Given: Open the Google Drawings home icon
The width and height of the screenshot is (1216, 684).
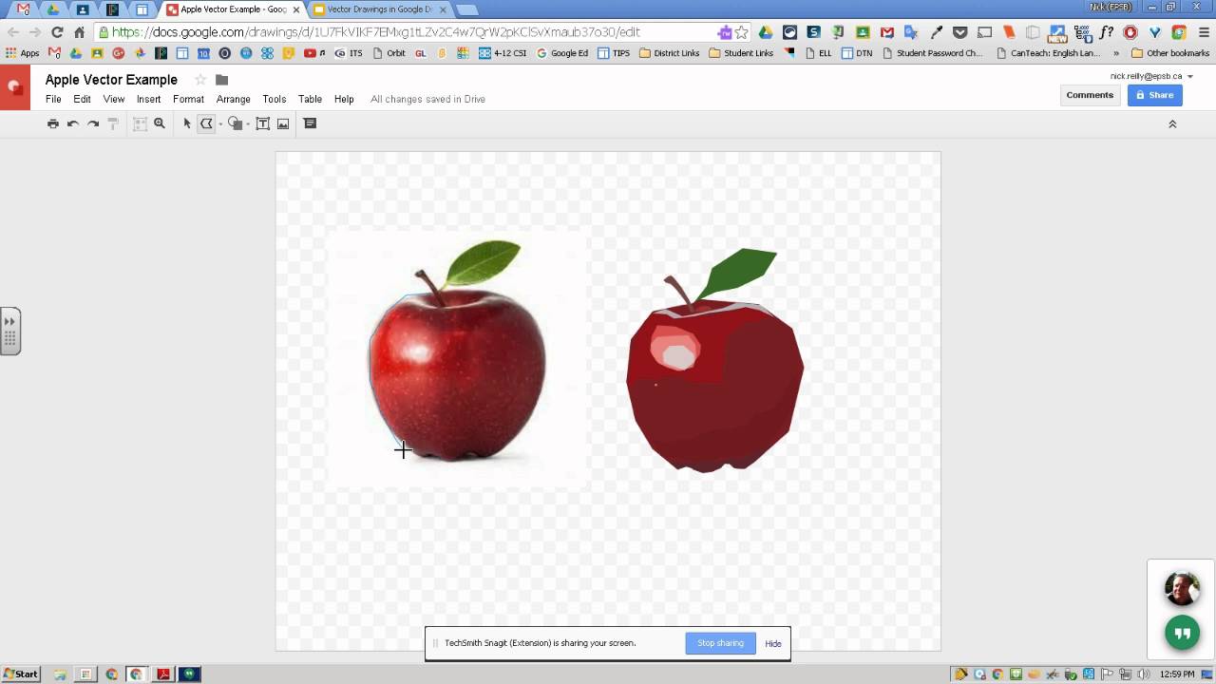Looking at the screenshot, I should click(x=15, y=87).
